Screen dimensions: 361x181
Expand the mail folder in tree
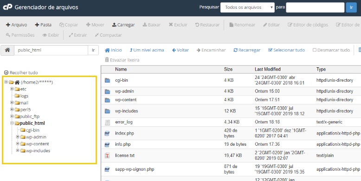(x=12, y=103)
